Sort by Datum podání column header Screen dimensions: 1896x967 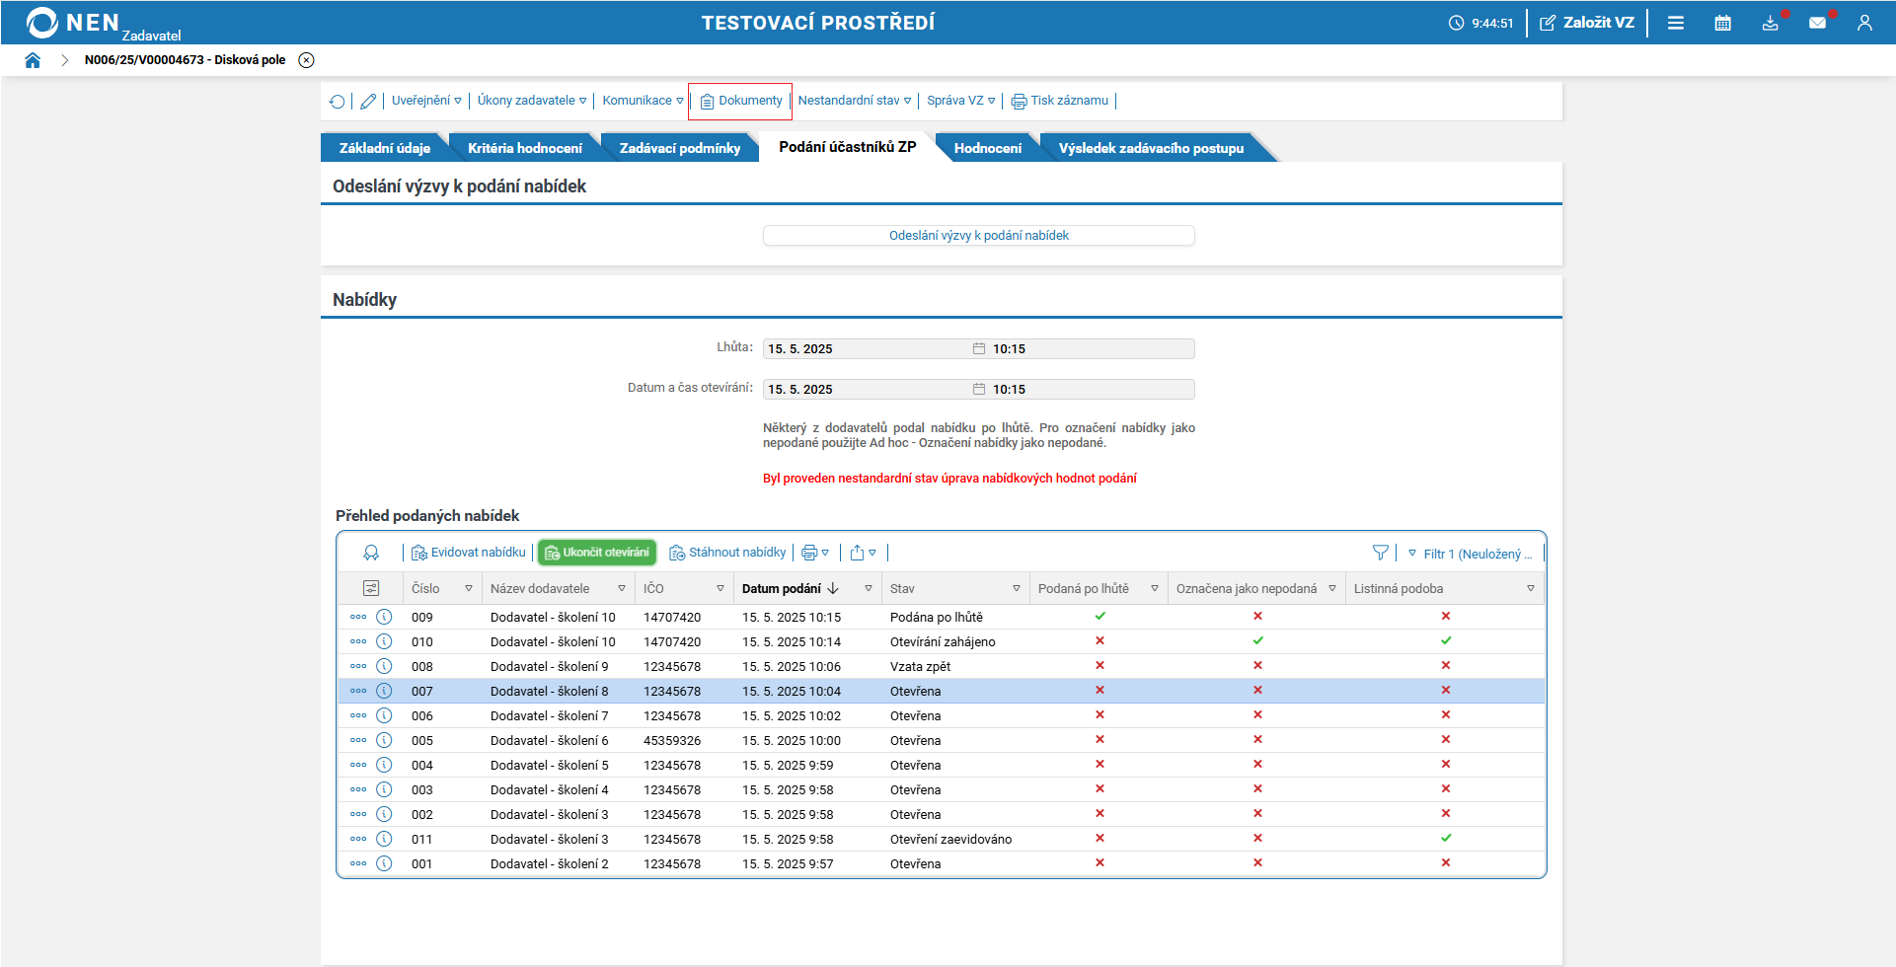click(x=782, y=589)
